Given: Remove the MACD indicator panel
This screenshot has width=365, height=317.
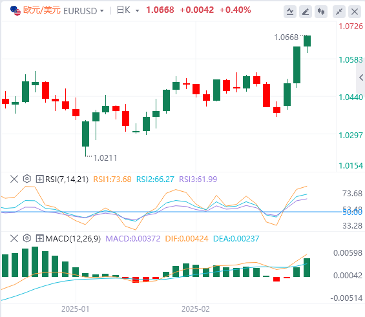Looking at the screenshot, I should point(14,239).
